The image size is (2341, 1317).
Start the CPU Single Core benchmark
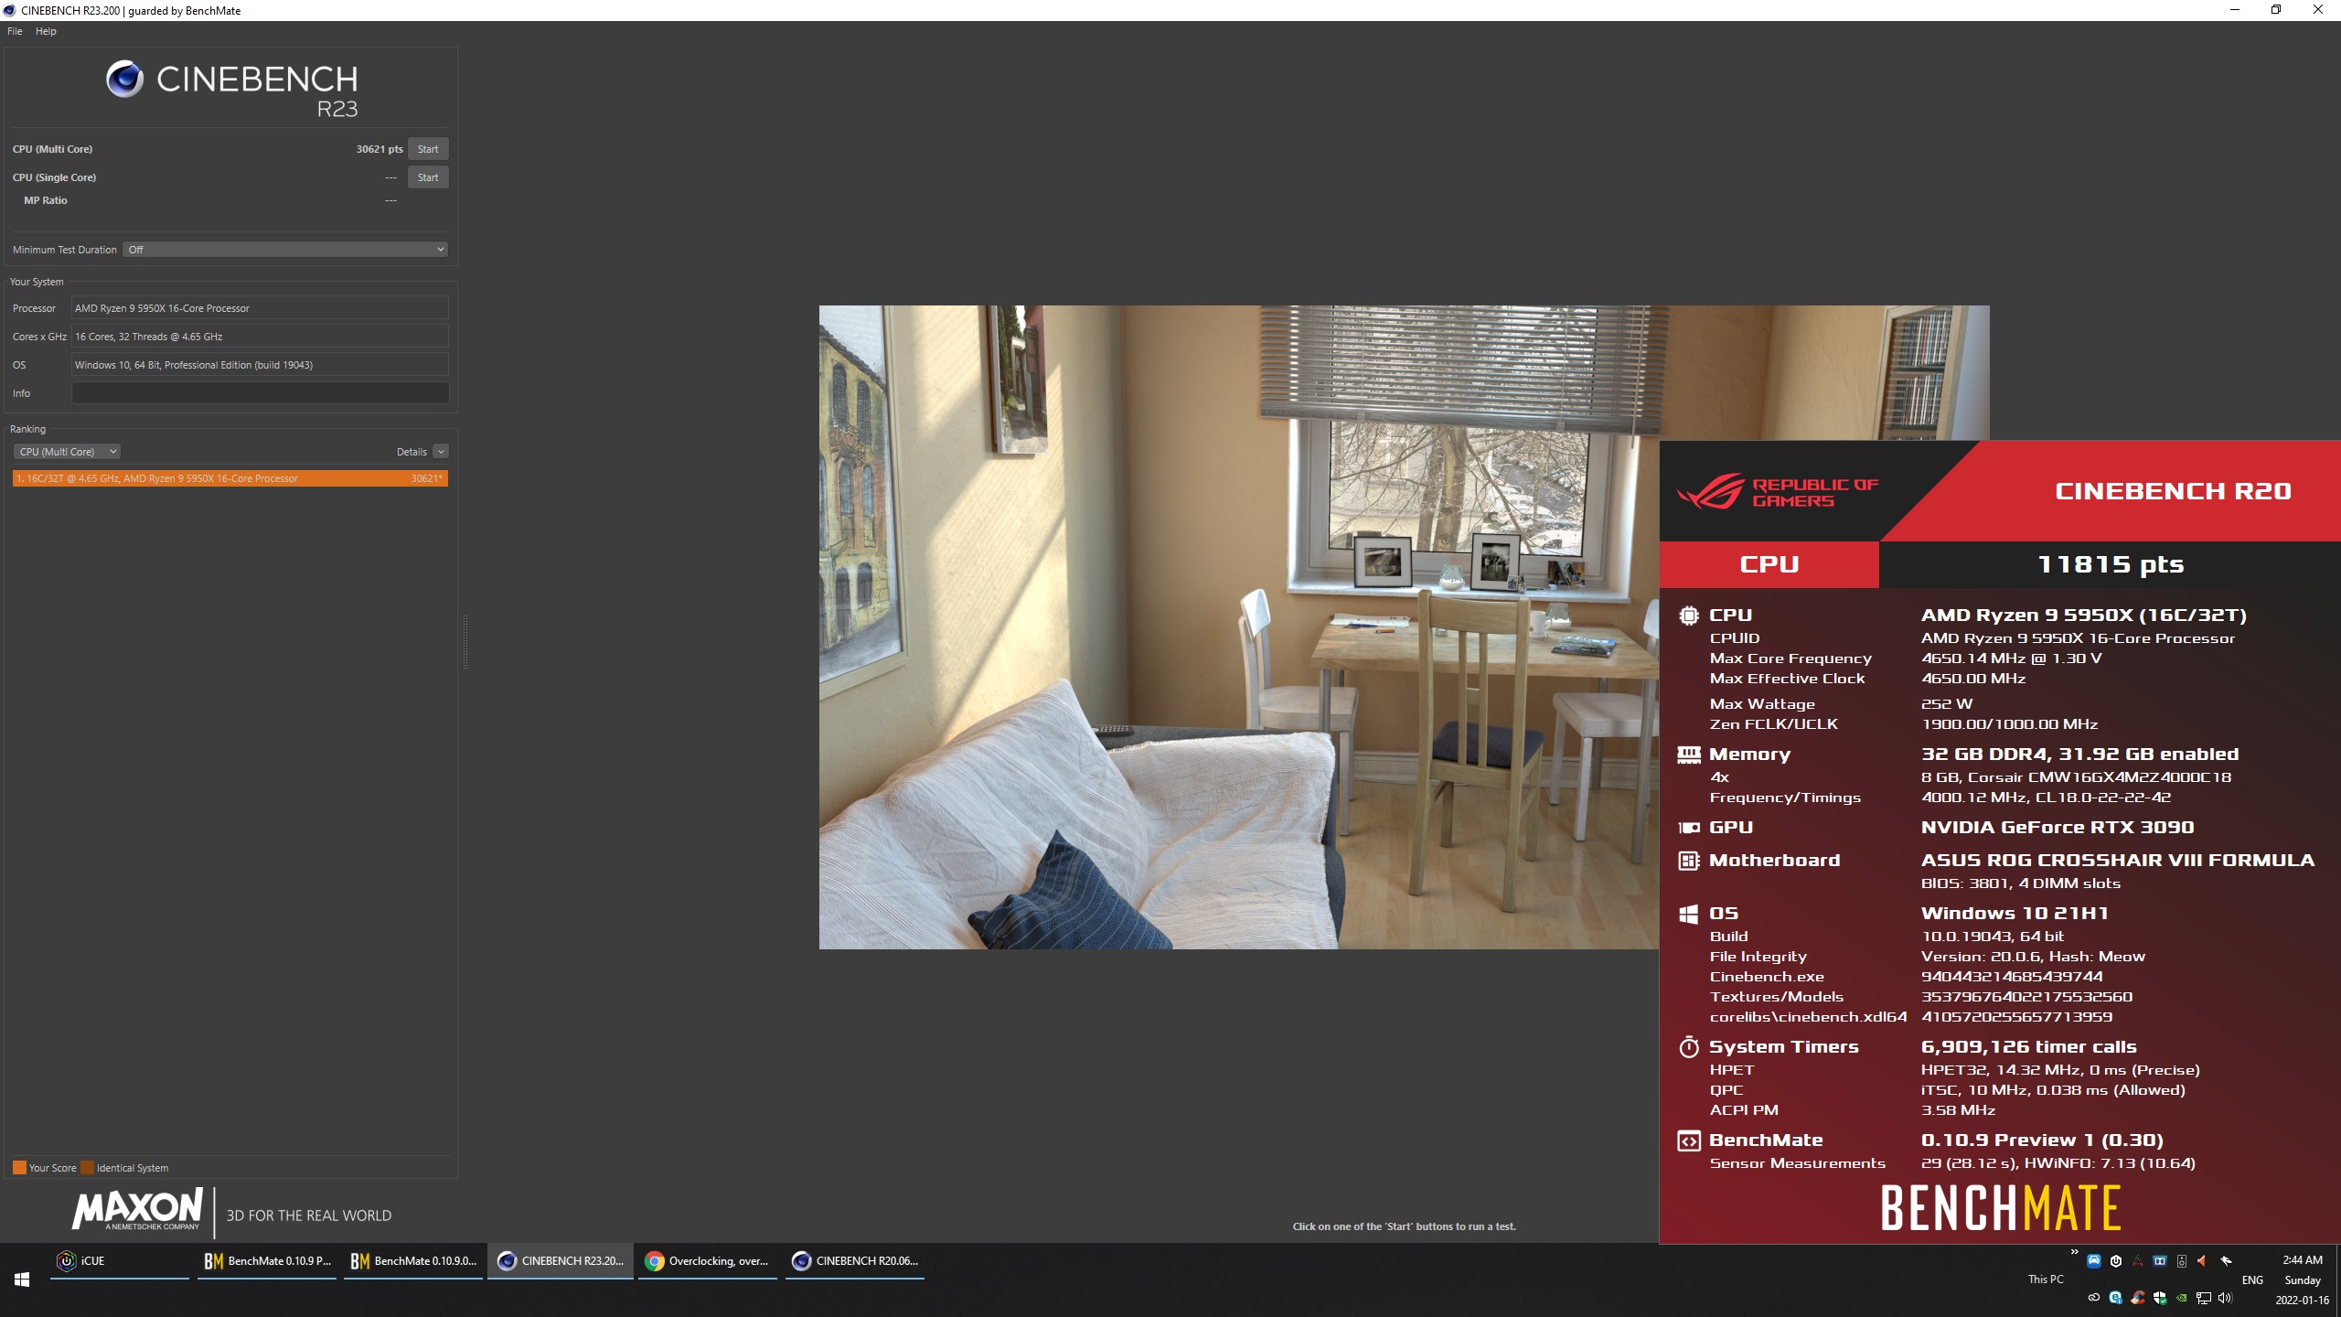pyautogui.click(x=428, y=177)
